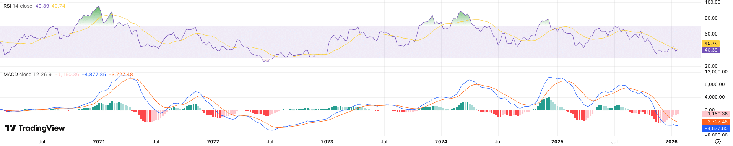Screen dimensions: 733x146
Task: Open chart settings via the gear icon
Action: (718, 141)
